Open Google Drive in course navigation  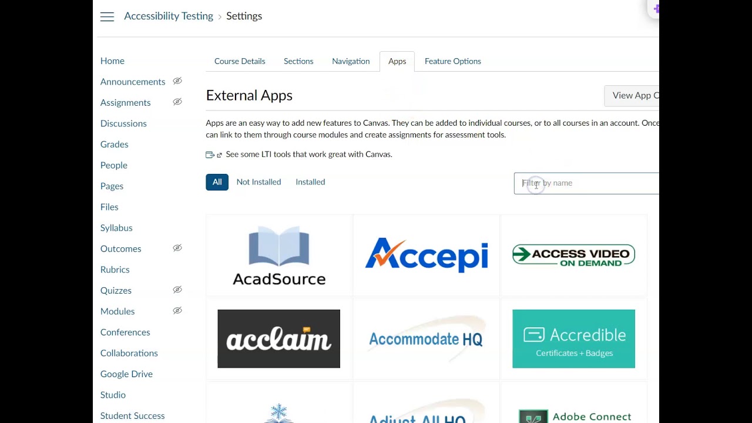pyautogui.click(x=126, y=374)
